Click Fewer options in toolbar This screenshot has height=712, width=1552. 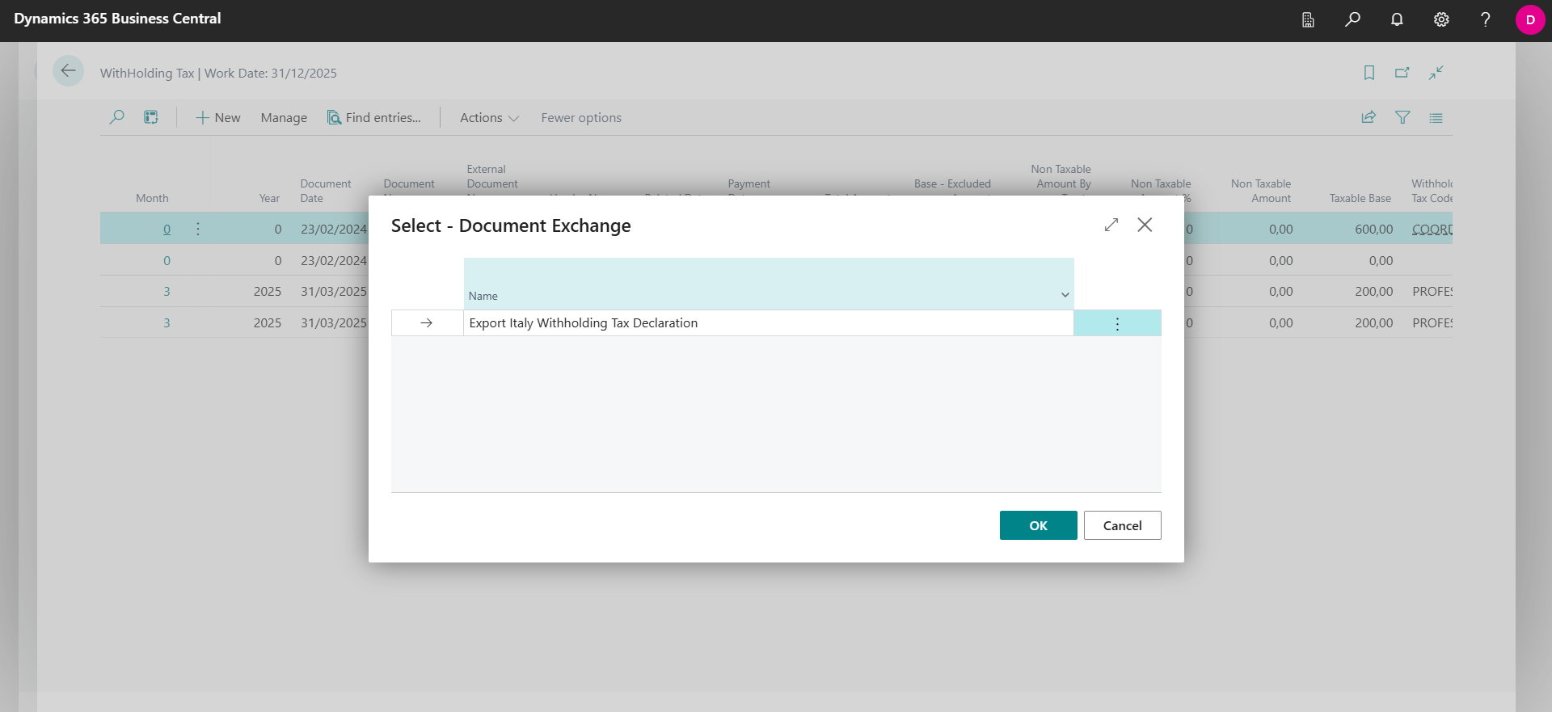click(581, 117)
